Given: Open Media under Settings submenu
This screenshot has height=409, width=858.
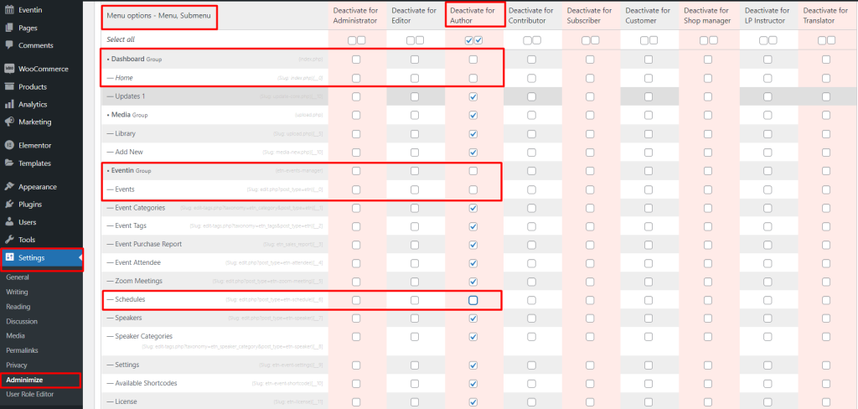Looking at the screenshot, I should click(x=15, y=336).
